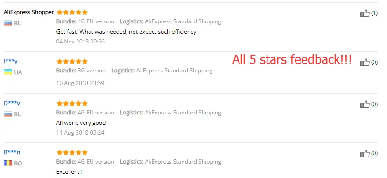Open the I***y reviewer profile

coord(11,61)
